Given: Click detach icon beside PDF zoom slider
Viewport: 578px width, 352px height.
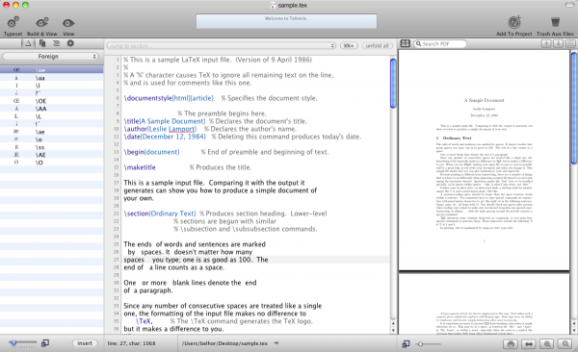Looking at the screenshot, I should (406, 344).
